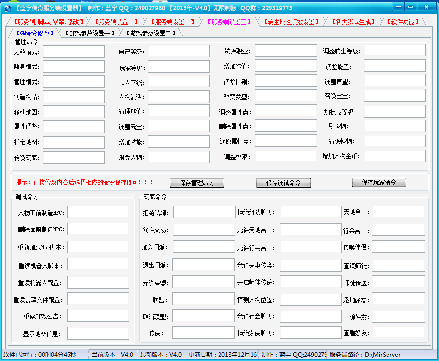Click the 无敌模式 input field
439x361 pixels.
pos(73,52)
